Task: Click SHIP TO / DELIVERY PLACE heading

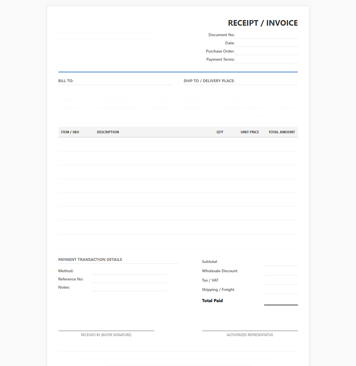Action: [x=209, y=81]
